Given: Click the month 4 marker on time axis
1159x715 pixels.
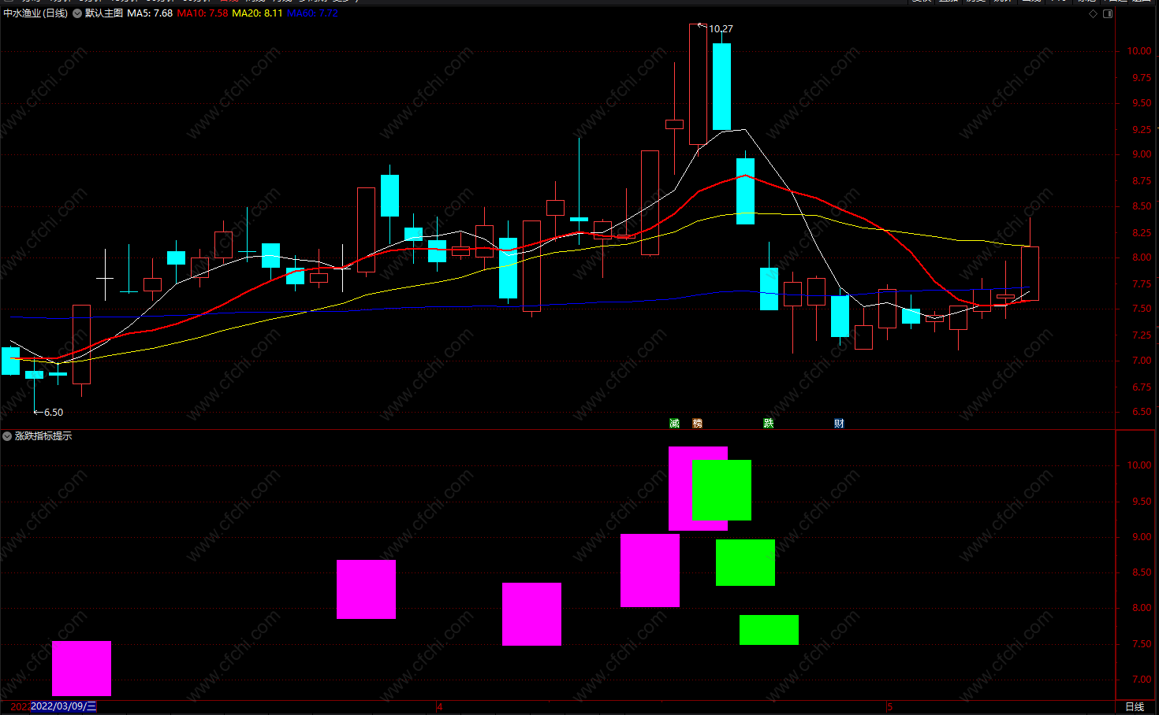Looking at the screenshot, I should (x=440, y=706).
